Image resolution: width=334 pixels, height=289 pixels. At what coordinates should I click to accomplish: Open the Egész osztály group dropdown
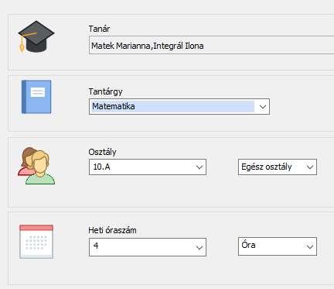coord(278,167)
